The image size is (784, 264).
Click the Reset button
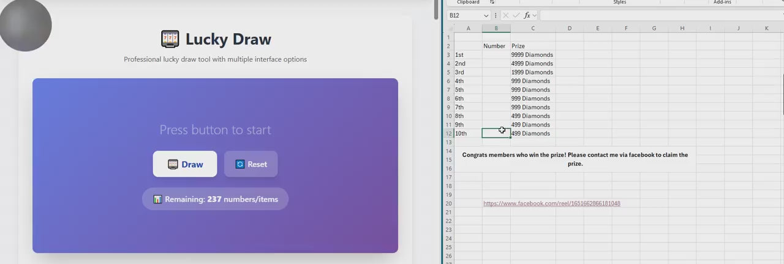pyautogui.click(x=251, y=164)
